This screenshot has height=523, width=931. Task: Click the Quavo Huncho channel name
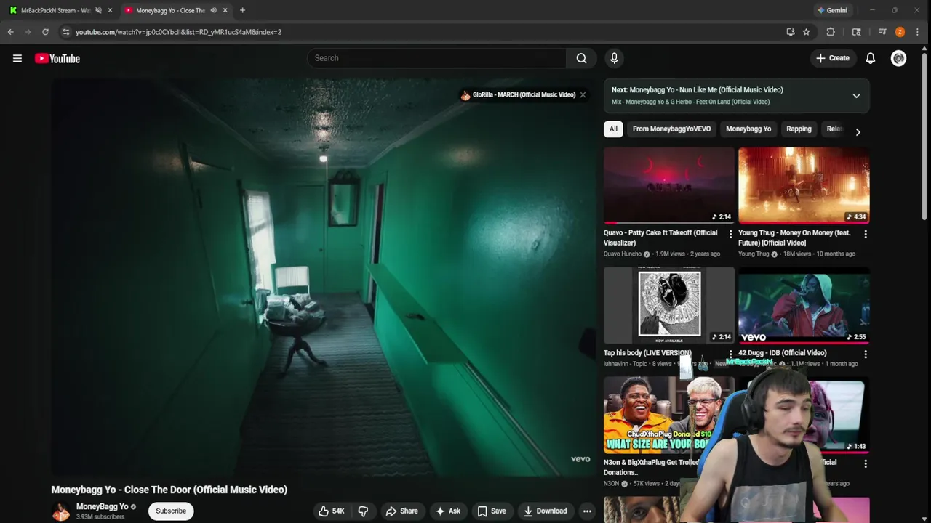[623, 254]
